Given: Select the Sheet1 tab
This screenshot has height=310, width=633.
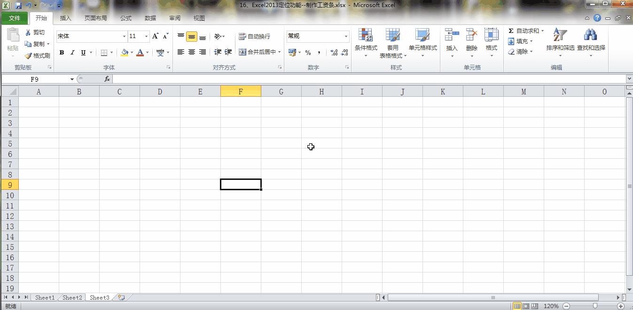Looking at the screenshot, I should click(x=45, y=297).
